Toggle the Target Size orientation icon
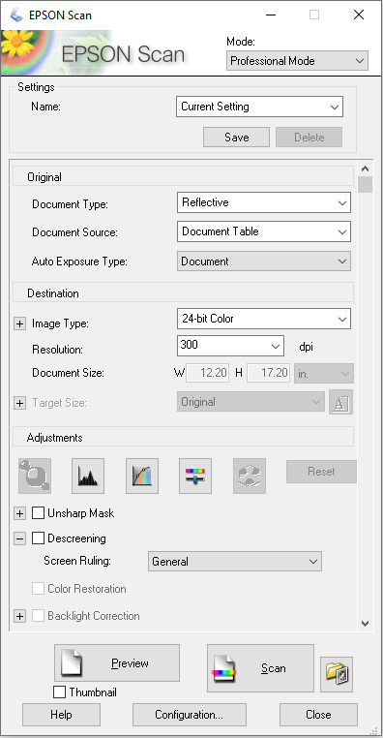The image size is (383, 738). coord(340,402)
